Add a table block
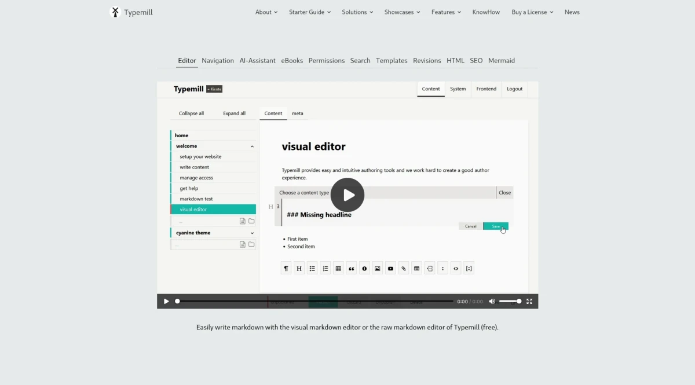This screenshot has height=385, width=695. point(338,268)
